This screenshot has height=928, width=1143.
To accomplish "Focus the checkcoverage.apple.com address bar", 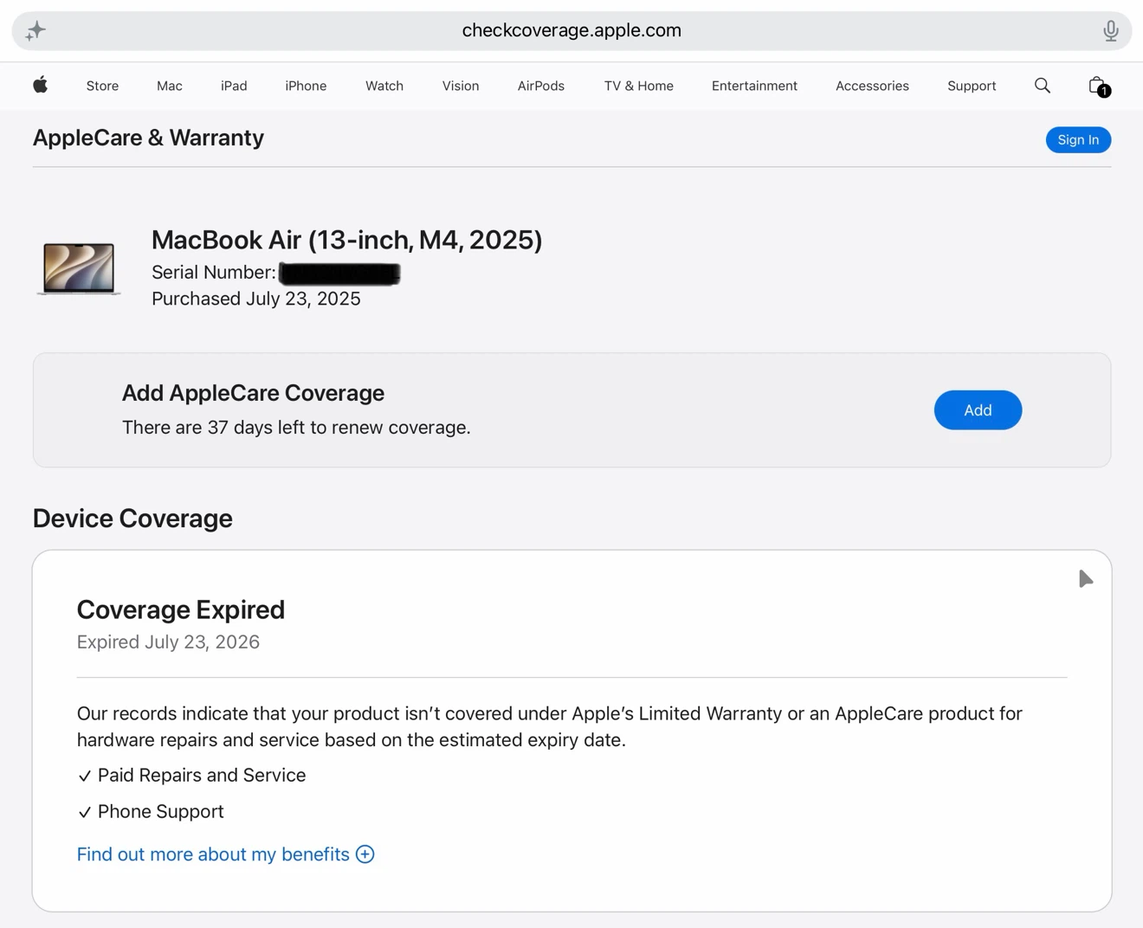I will tap(571, 31).
